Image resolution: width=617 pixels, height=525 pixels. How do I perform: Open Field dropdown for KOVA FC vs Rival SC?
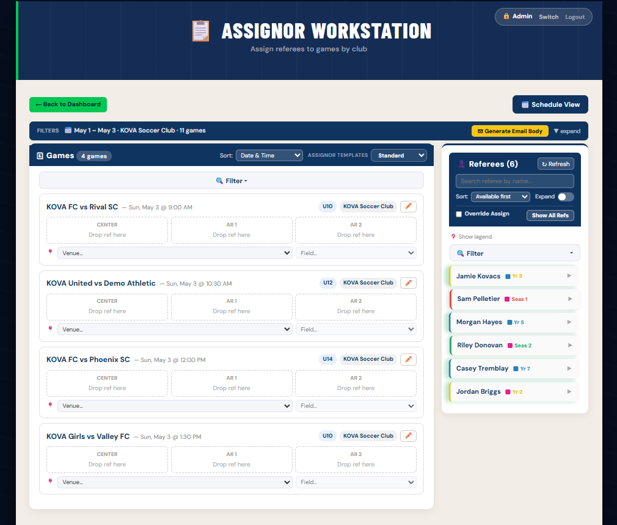coord(356,253)
